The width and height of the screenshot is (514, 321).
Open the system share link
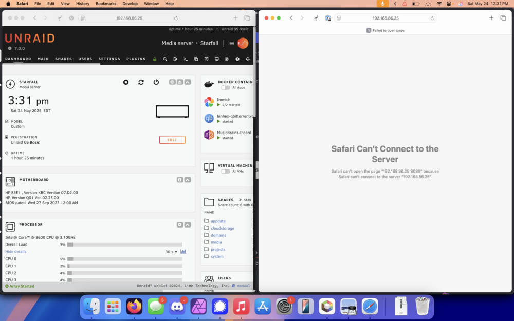pyautogui.click(x=217, y=256)
